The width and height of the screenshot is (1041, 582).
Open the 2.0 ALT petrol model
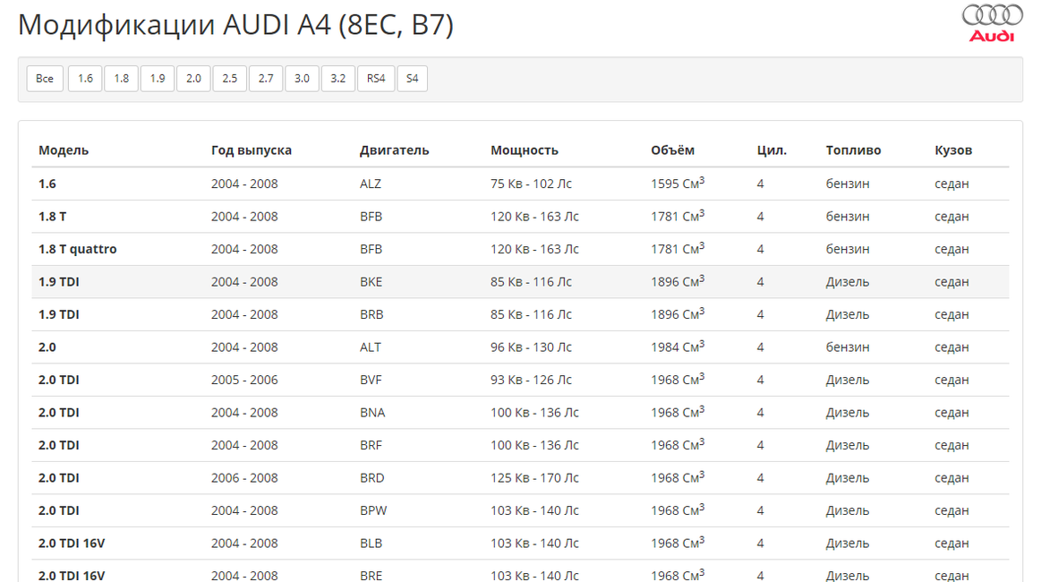(47, 347)
